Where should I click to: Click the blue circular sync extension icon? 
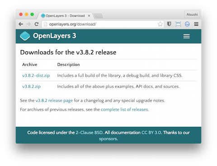tap(187, 24)
